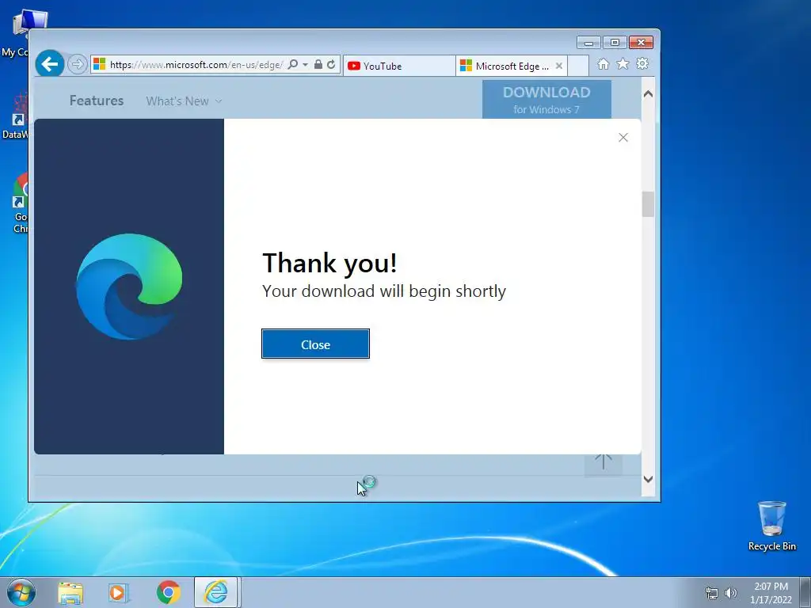
Task: Minimize the Internet Explorer window
Action: [588, 43]
